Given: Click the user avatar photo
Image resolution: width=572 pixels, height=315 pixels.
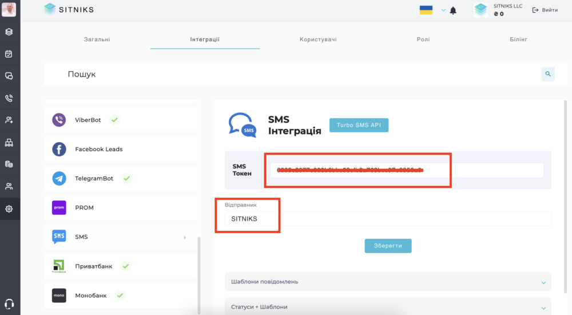Looking at the screenshot, I should [9, 9].
